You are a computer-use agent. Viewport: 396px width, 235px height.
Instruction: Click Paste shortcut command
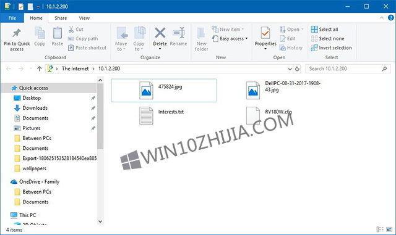(x=87, y=48)
